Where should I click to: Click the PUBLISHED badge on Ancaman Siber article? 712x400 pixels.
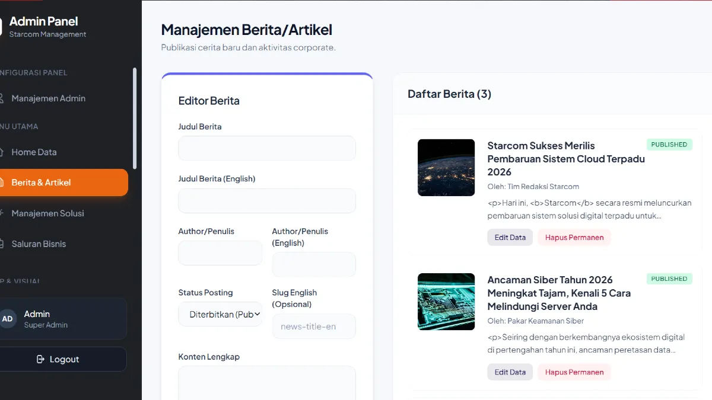669,279
